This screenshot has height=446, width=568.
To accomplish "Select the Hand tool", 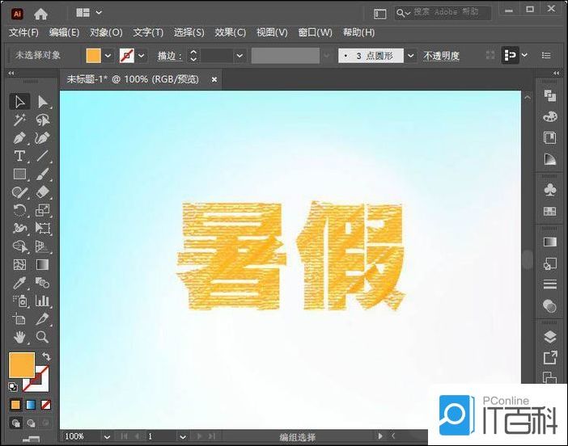I will [19, 337].
